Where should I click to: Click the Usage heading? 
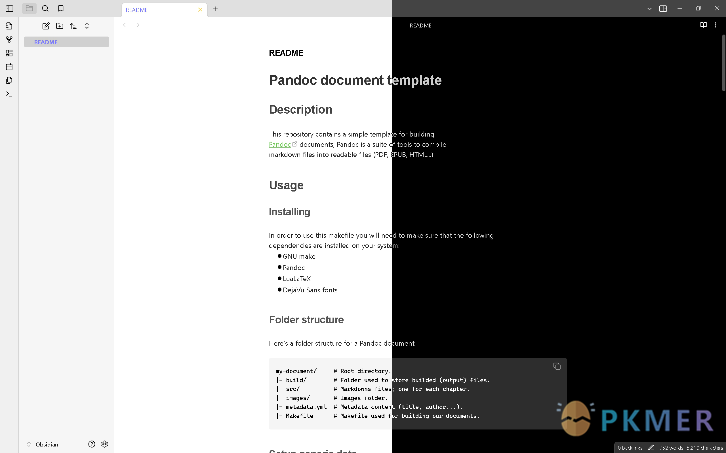click(x=286, y=185)
